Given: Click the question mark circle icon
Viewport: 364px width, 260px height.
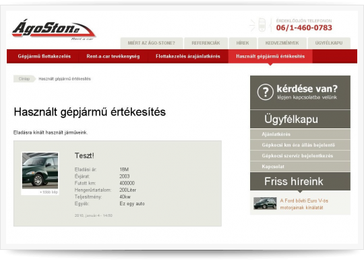Looking at the screenshot, I should tap(265, 92).
